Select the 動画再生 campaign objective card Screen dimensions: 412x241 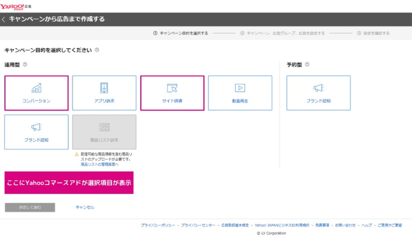240,93
